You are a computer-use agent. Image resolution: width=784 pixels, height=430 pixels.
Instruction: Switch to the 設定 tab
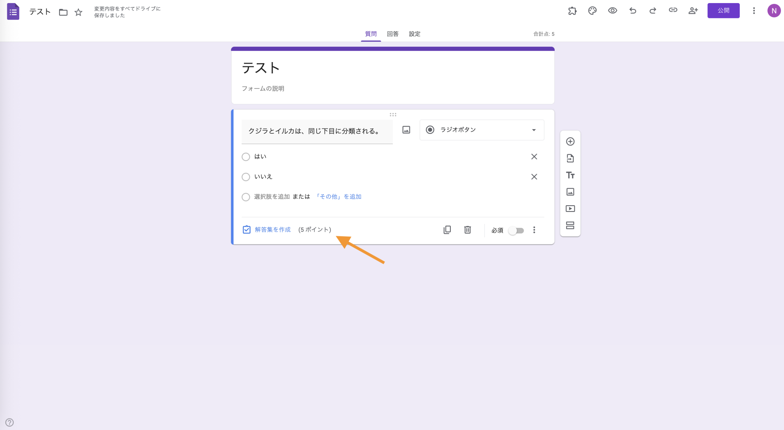[x=414, y=34]
